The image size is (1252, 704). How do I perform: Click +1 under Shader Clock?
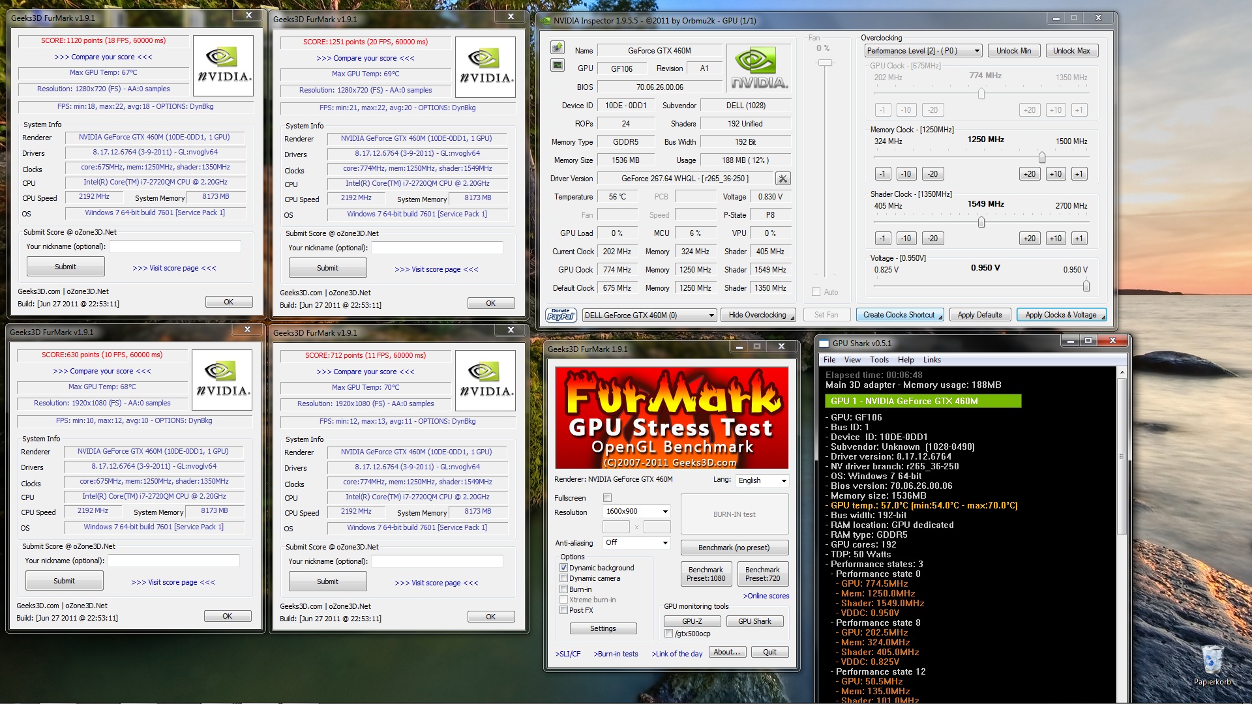(1079, 239)
